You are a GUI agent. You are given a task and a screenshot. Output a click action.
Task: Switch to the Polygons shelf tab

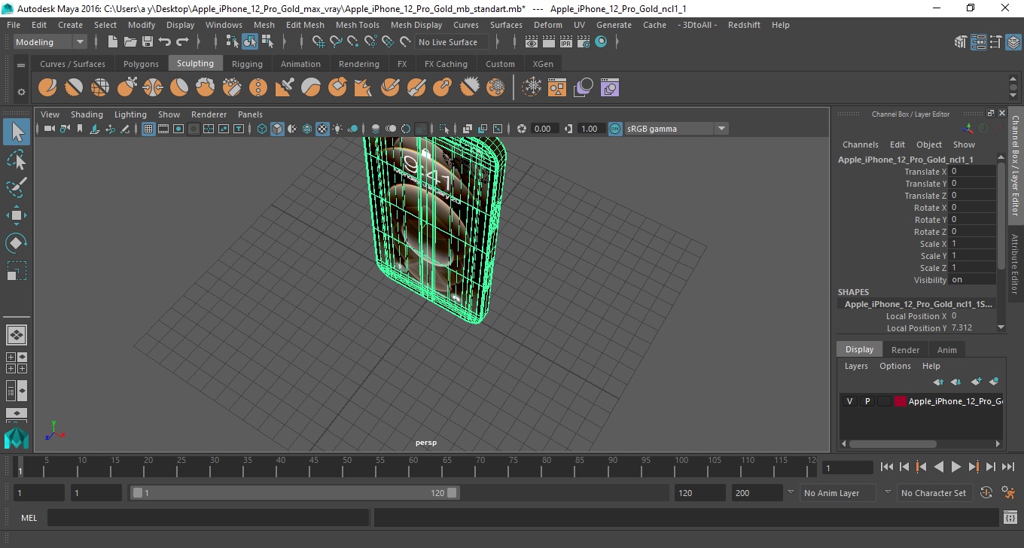[x=141, y=64]
